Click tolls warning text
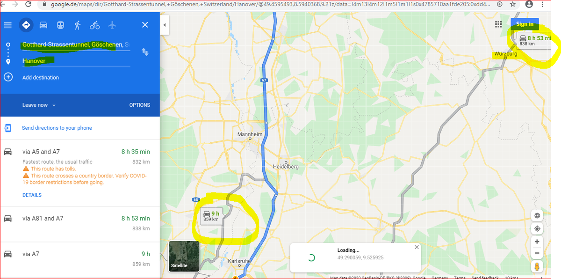Image resolution: width=561 pixels, height=279 pixels. 53,169
